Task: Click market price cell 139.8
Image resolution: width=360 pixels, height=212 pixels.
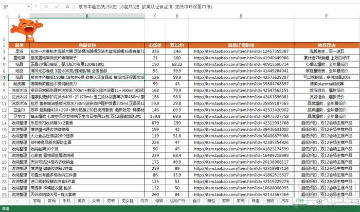Action: click(x=155, y=116)
